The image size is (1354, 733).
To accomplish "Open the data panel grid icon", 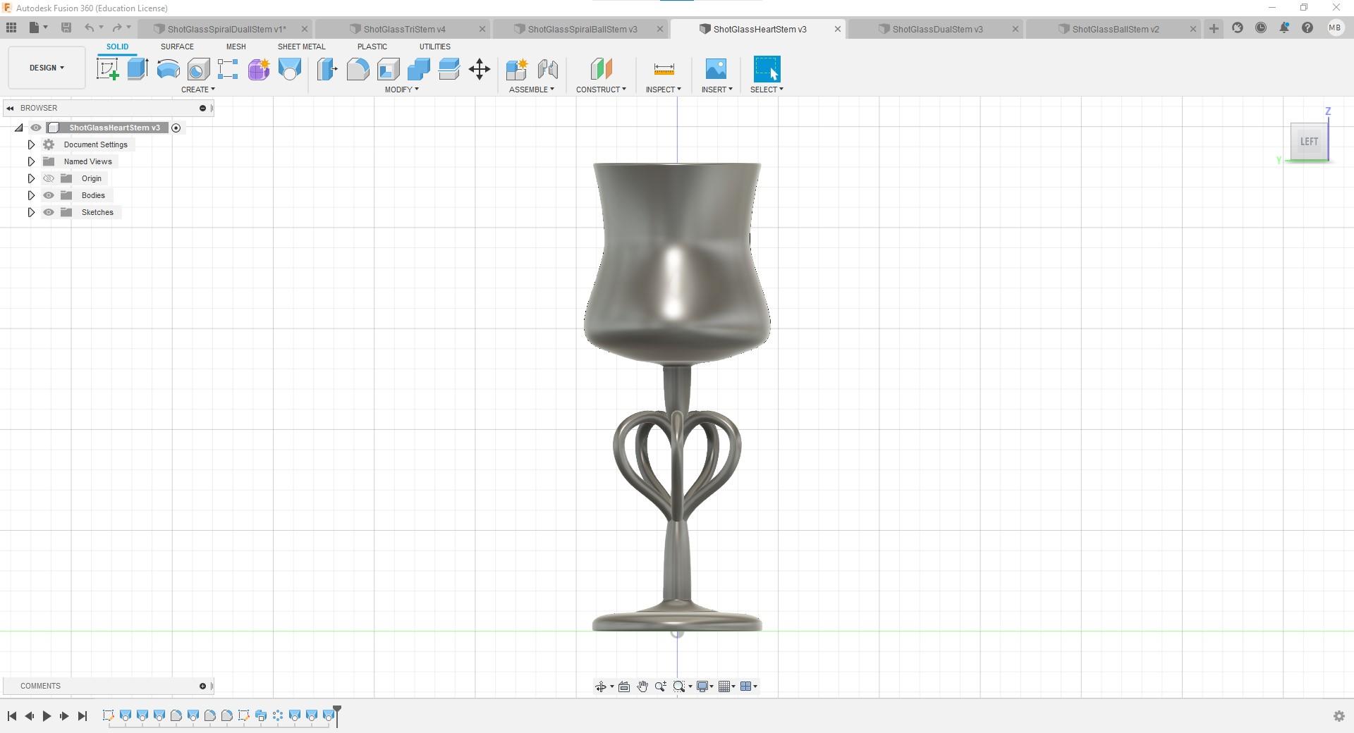I will tap(11, 28).
